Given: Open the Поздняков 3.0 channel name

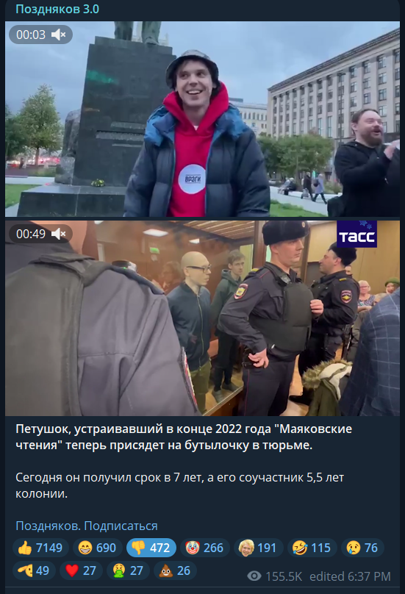Looking at the screenshot, I should click(x=57, y=9).
